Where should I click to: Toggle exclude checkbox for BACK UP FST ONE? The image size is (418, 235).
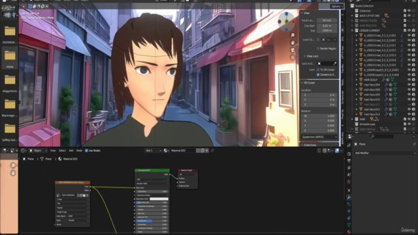coord(405,16)
